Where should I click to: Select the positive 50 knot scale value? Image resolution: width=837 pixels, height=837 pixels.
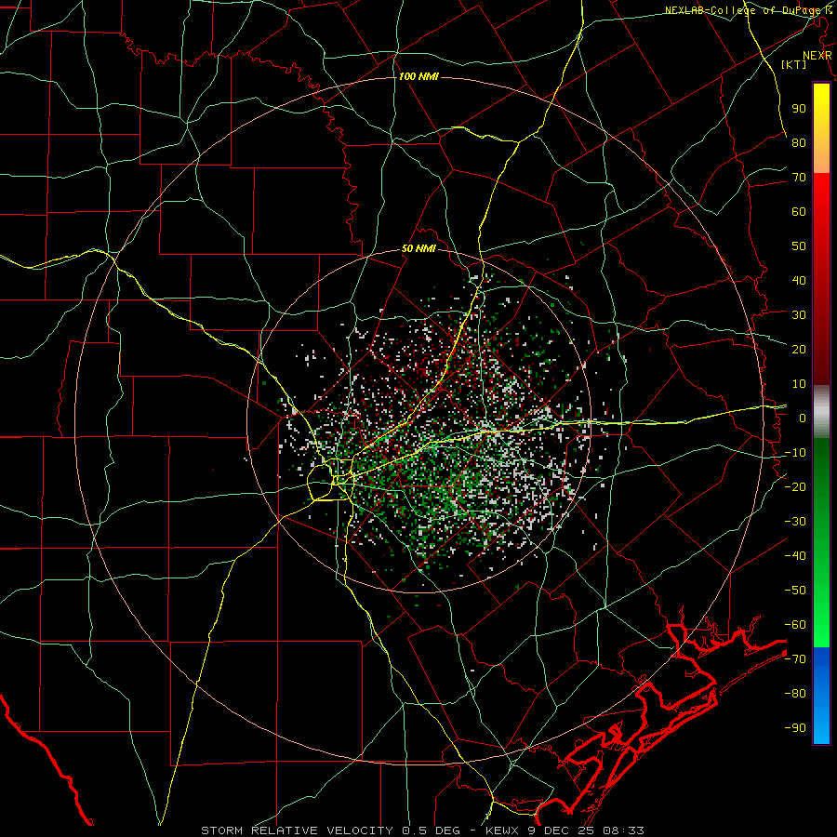(799, 246)
